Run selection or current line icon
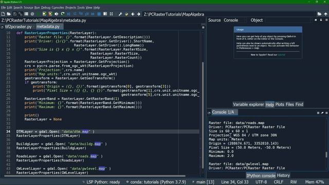Viewport: 329px width, 185px height. pyautogui.click(x=57, y=14)
